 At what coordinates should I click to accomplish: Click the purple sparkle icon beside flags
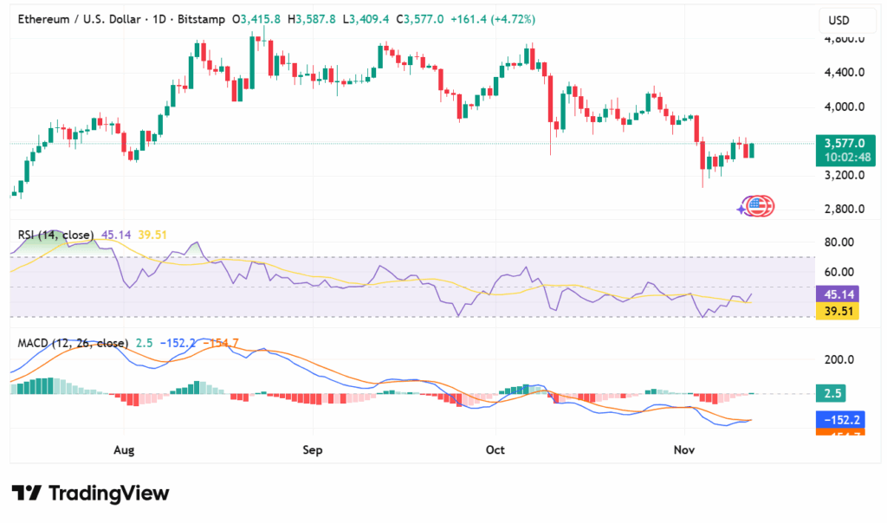click(x=741, y=209)
